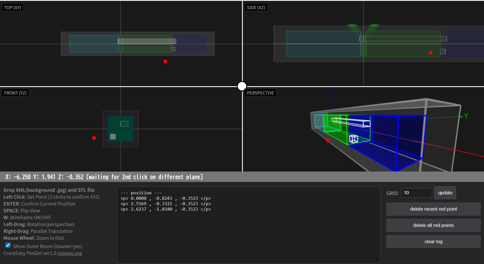The image size is (484, 264).
Task: Click the white wireframe cube in perspective
Action: (x=353, y=139)
